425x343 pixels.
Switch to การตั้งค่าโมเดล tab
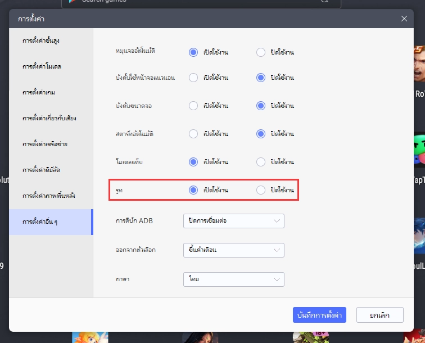click(42, 66)
